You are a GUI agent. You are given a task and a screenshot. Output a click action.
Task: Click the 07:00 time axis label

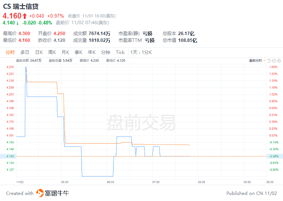point(156,182)
